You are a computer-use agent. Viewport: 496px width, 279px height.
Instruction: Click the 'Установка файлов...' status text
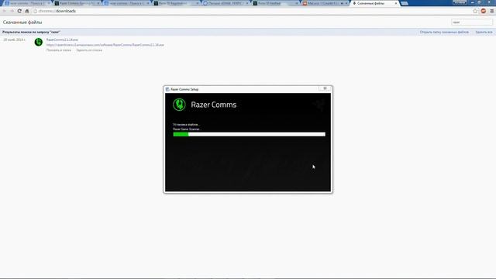click(x=186, y=125)
